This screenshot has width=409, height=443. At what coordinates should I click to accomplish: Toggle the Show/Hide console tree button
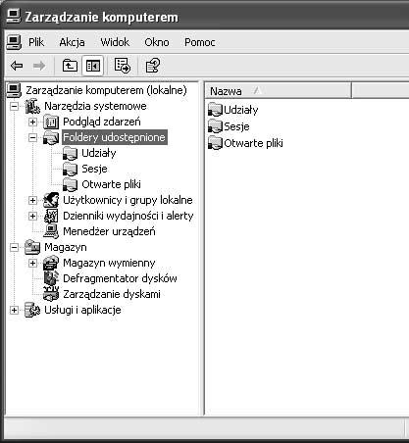point(93,66)
